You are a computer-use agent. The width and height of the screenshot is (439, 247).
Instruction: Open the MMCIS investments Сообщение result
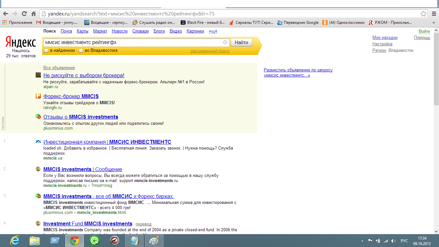(83, 169)
